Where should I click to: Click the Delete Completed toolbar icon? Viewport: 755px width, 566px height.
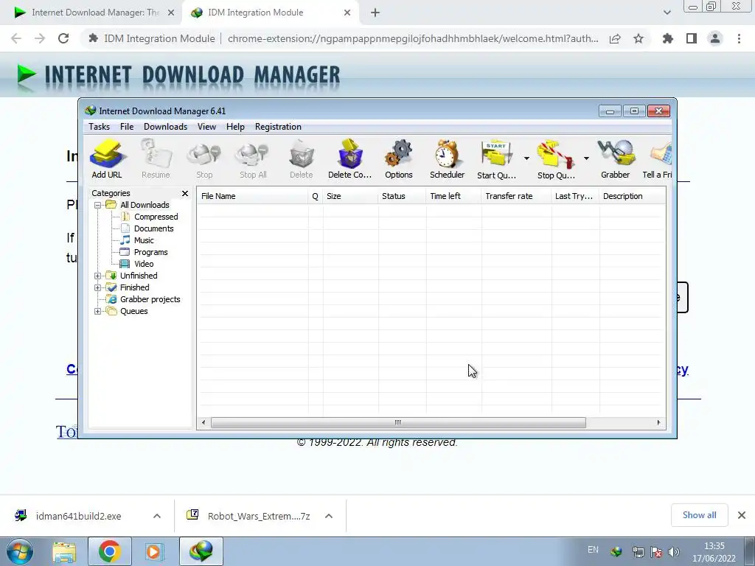350,159
